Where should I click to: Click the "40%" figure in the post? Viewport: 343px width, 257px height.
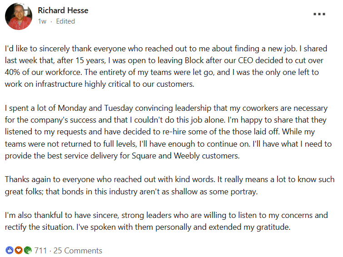(14, 72)
